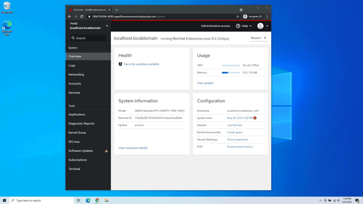Viewport: 363px width, 204px height.
Task: Open the Windows Start menu
Action: point(4,200)
